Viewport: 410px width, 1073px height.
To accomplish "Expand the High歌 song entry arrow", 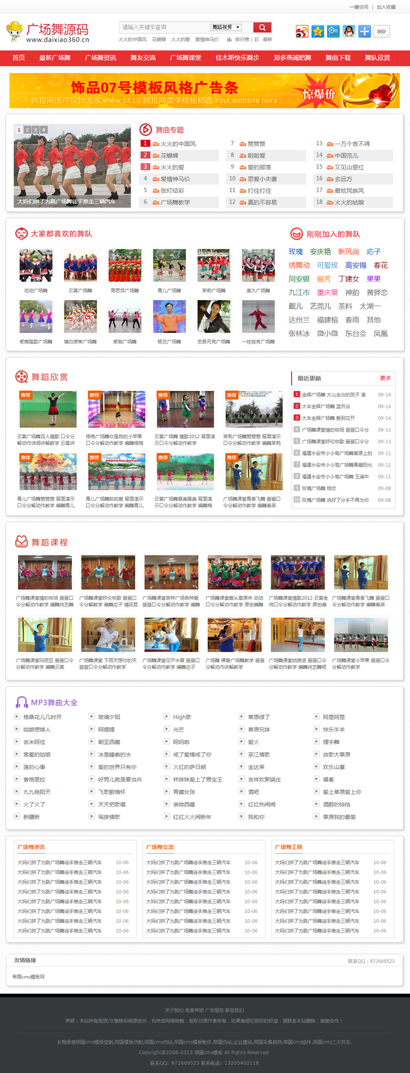I will tap(167, 717).
